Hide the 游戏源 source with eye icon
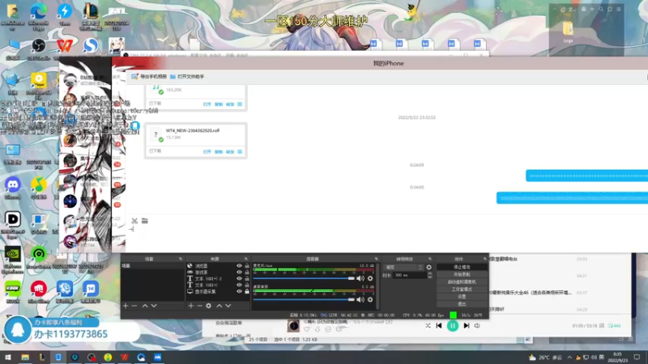Image resolution: width=648 pixels, height=364 pixels. [x=239, y=273]
